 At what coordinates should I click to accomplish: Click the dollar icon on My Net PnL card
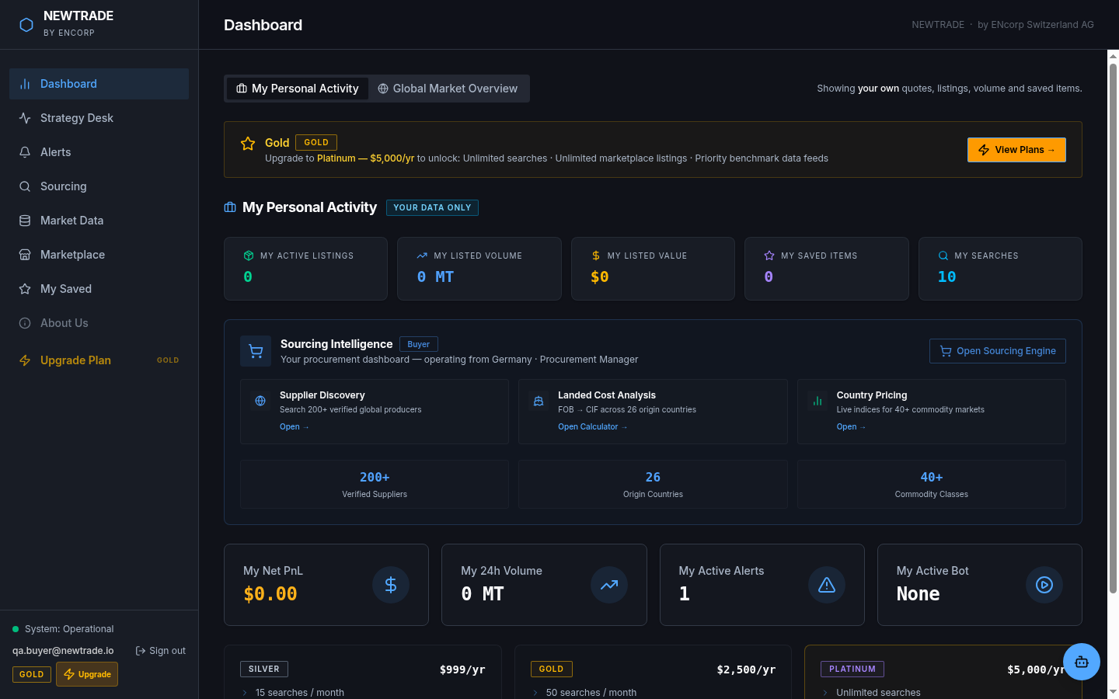click(x=391, y=585)
